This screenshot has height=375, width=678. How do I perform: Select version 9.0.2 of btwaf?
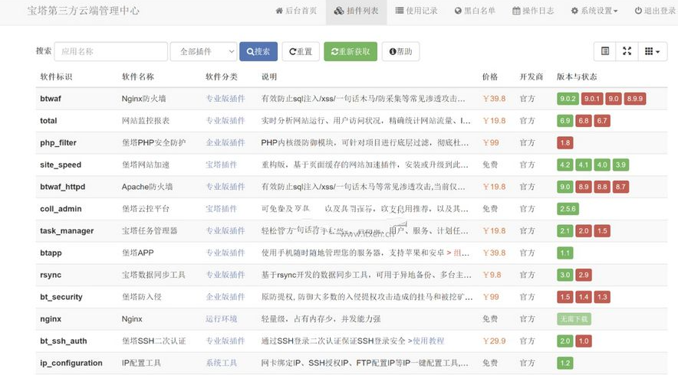point(568,99)
